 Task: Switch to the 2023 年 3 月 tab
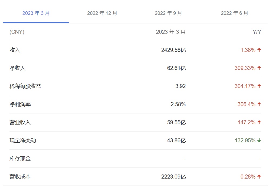click(36, 13)
